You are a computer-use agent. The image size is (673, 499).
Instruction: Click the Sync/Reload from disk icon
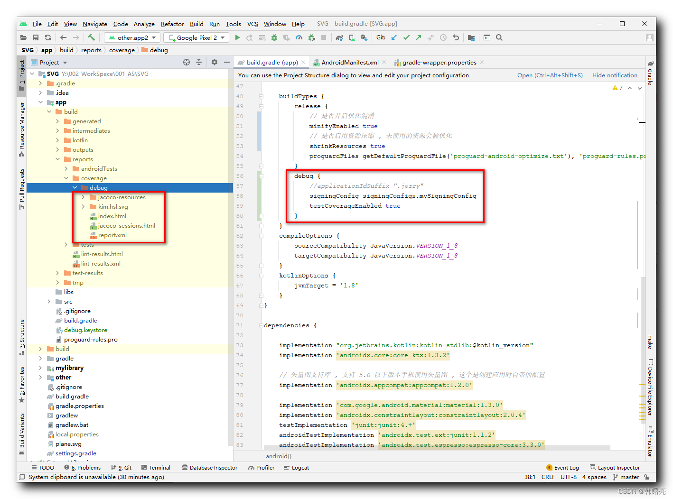[x=48, y=37]
